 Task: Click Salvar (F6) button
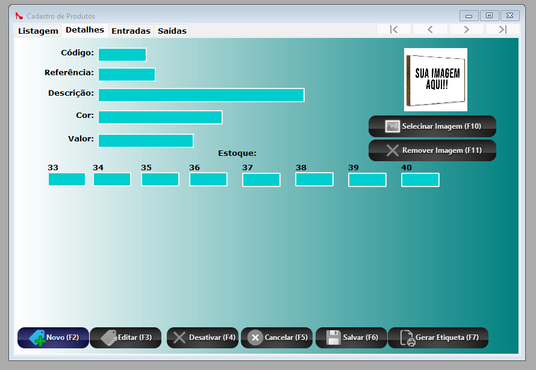coord(351,338)
